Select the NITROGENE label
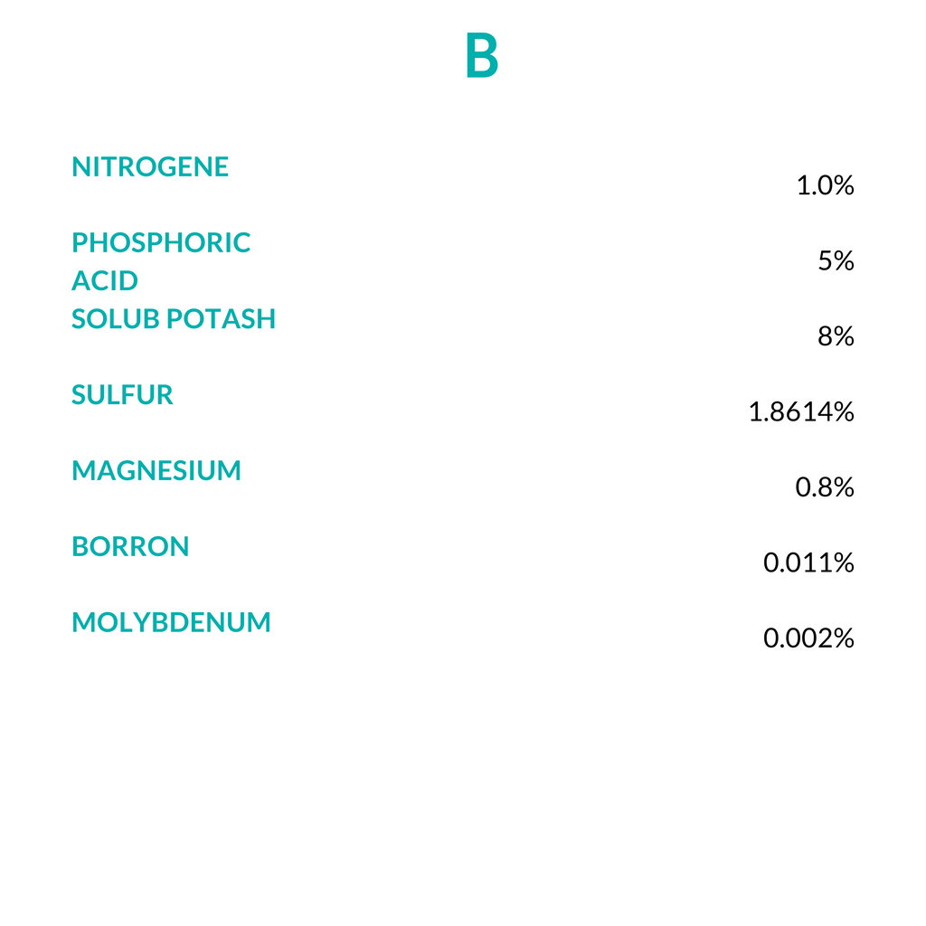Image resolution: width=926 pixels, height=926 pixels. click(x=150, y=166)
